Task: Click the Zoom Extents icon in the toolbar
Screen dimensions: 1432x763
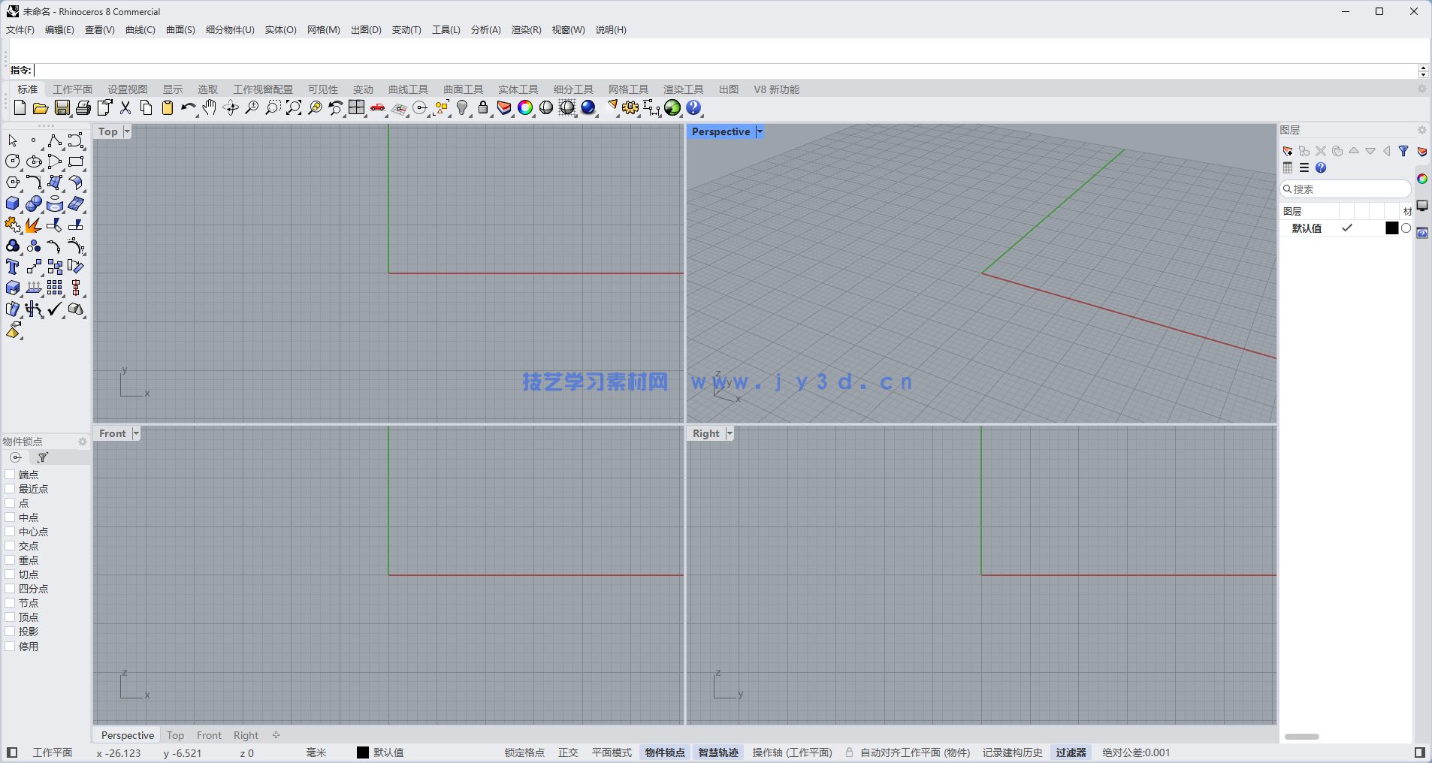Action: pyautogui.click(x=293, y=108)
